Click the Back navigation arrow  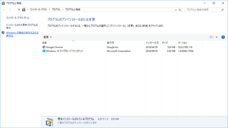(x=4, y=10)
